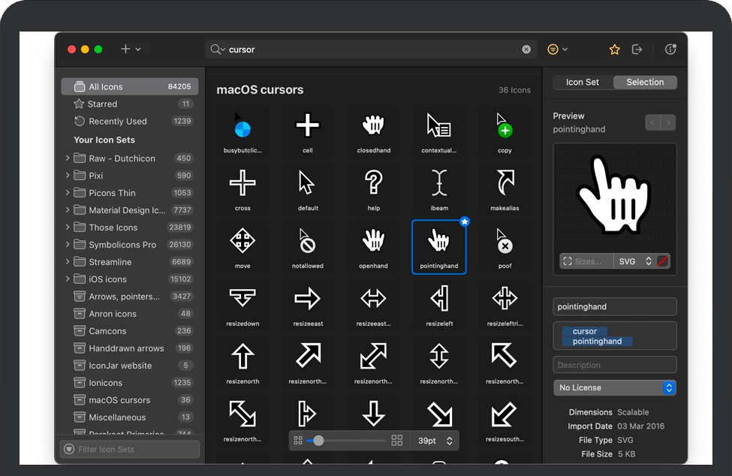This screenshot has height=476, width=732.
Task: Click the export icon in toolbar
Action: pos(637,50)
